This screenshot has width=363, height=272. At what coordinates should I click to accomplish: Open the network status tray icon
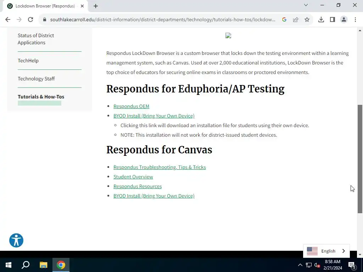[309, 265]
